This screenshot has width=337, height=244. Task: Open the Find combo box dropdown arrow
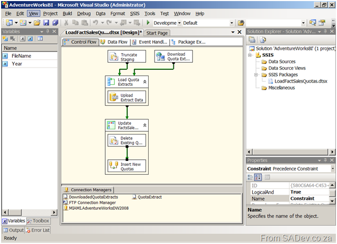pyautogui.click(x=303, y=23)
